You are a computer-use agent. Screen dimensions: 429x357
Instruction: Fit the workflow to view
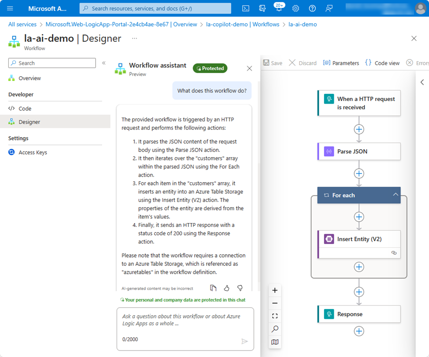275,316
